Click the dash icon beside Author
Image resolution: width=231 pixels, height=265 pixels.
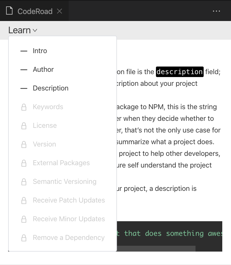tap(24, 70)
